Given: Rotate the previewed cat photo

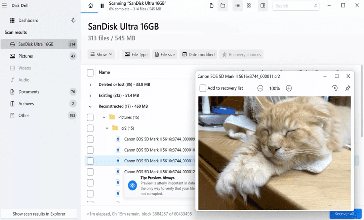Looking at the screenshot, I should tap(334, 88).
